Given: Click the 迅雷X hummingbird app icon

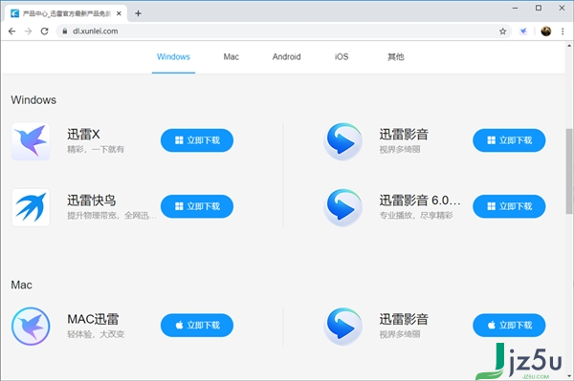Looking at the screenshot, I should [31, 141].
